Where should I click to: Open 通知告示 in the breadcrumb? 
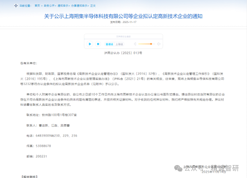63,6
